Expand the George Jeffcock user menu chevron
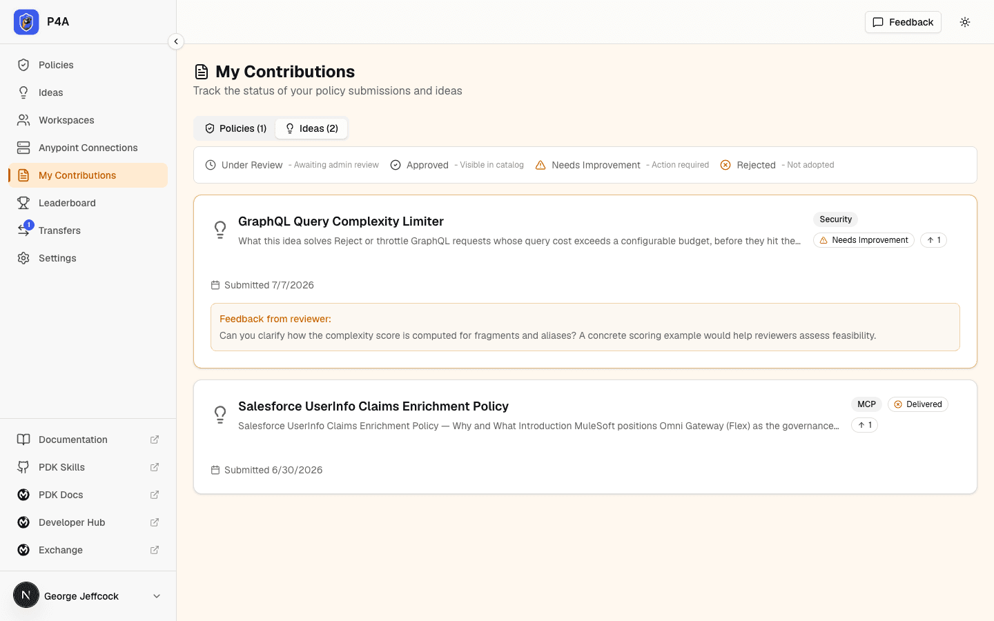994x621 pixels. coord(157,596)
